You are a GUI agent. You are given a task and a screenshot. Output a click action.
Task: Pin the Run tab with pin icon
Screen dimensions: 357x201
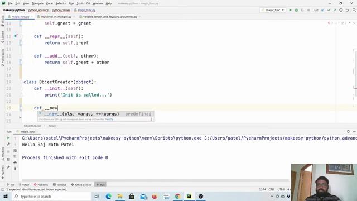(8, 167)
